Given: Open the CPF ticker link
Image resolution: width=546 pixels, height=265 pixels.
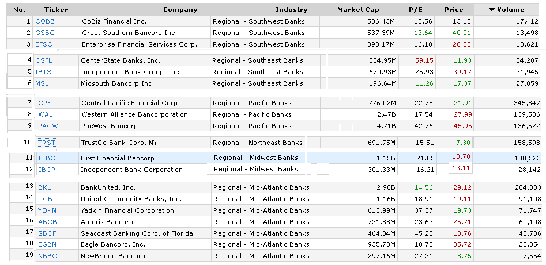Looking at the screenshot, I should pos(44,103).
